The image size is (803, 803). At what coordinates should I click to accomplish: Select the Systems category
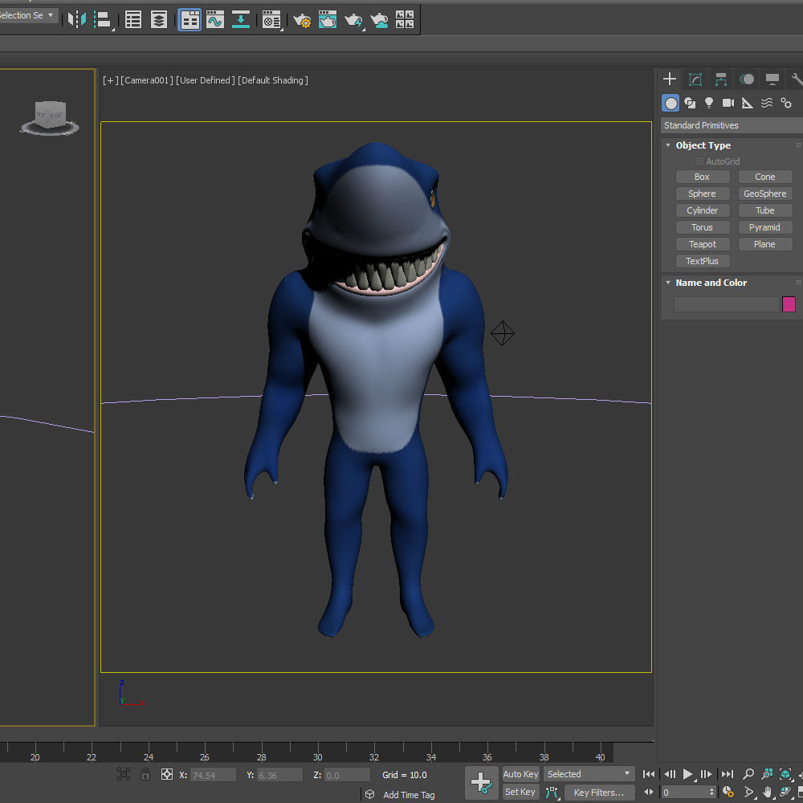point(785,103)
